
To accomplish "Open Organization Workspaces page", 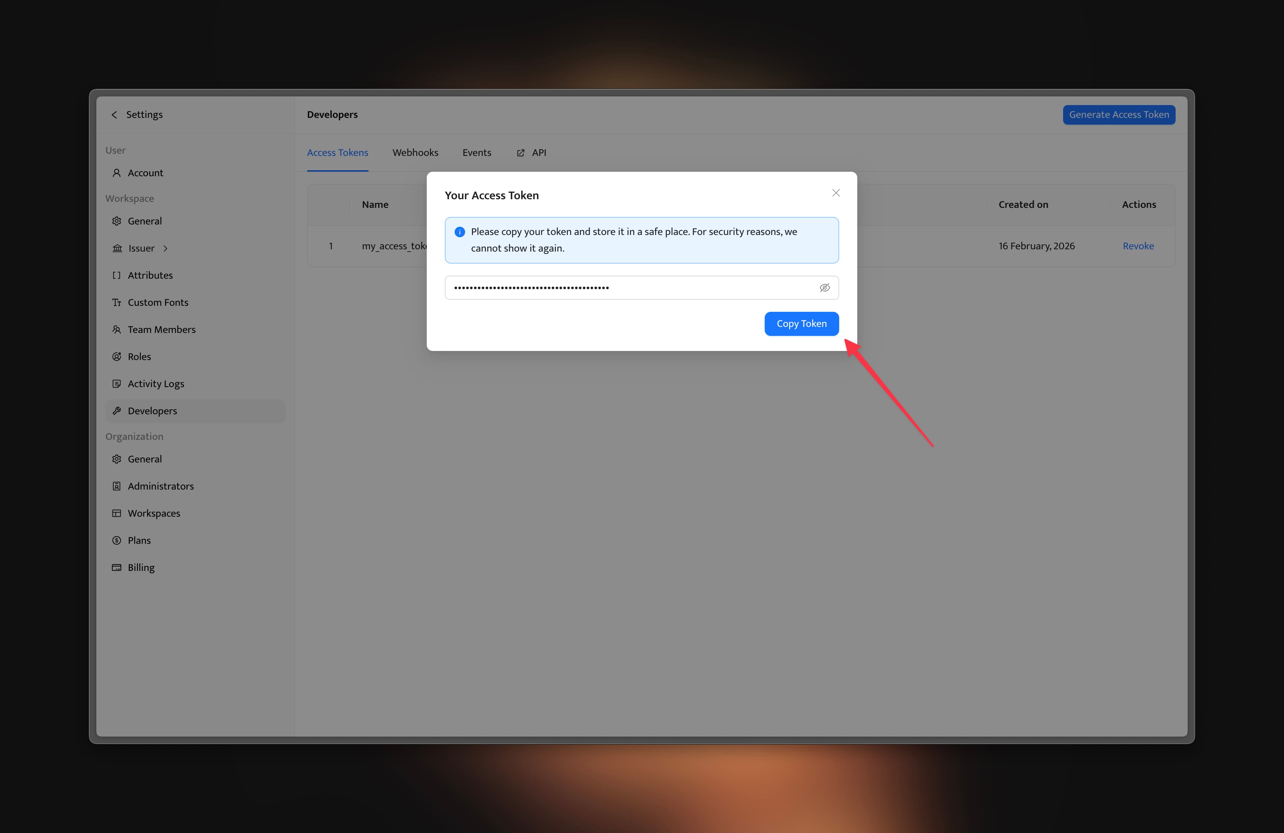I will 154,513.
